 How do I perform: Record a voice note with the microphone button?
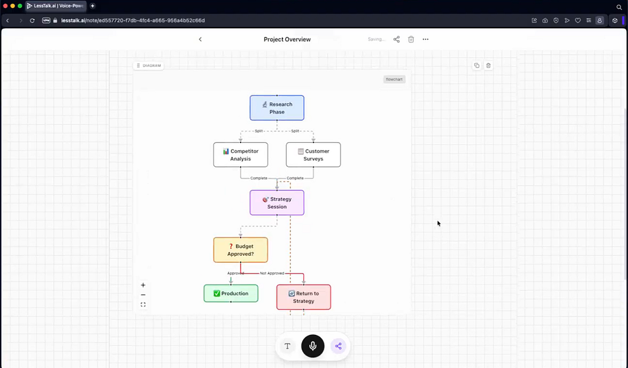(x=312, y=346)
